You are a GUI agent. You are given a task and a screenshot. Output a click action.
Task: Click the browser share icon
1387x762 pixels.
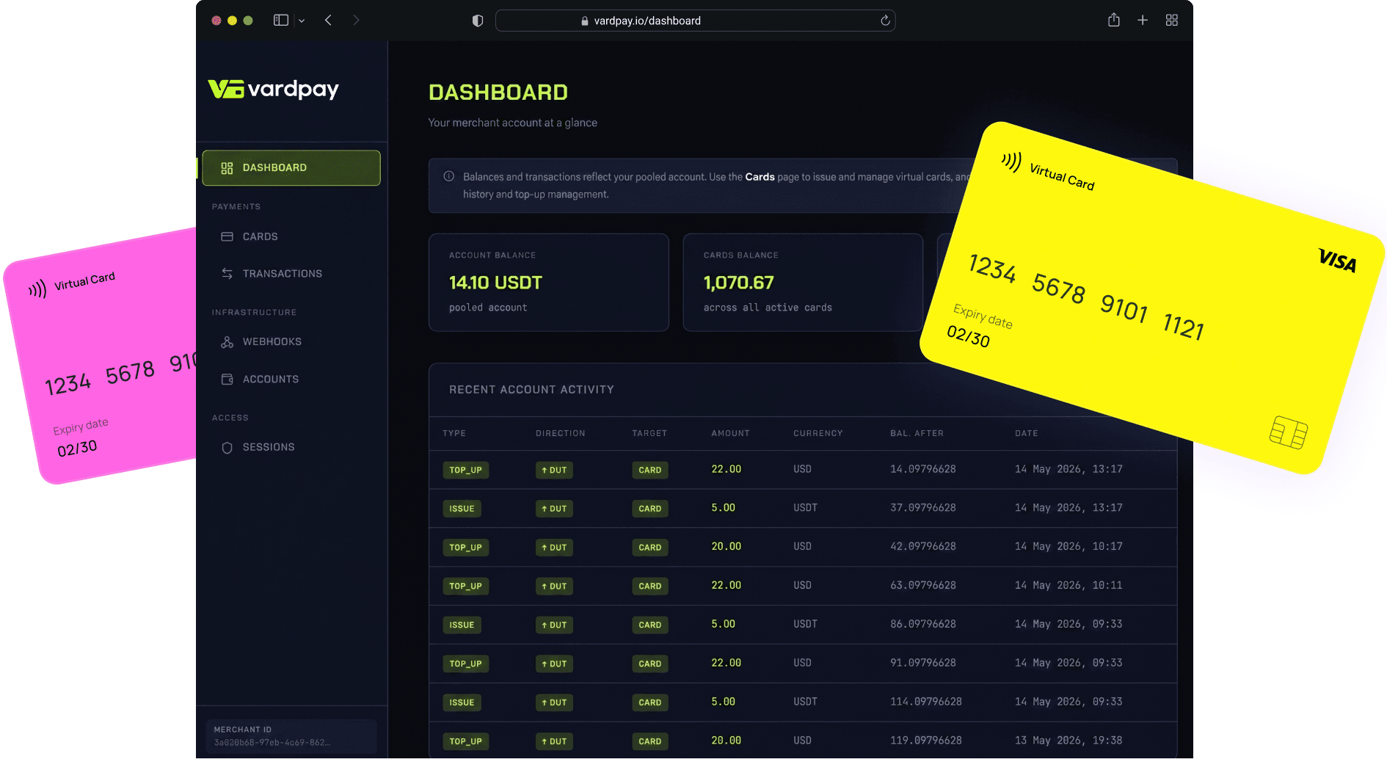(1114, 20)
